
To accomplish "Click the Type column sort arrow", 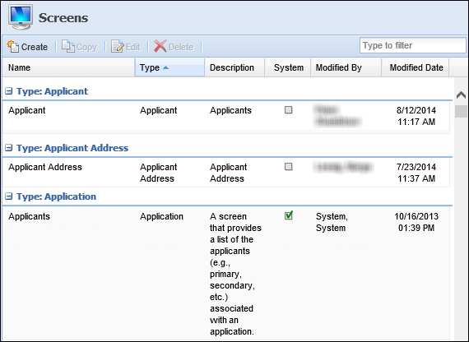I will (165, 68).
